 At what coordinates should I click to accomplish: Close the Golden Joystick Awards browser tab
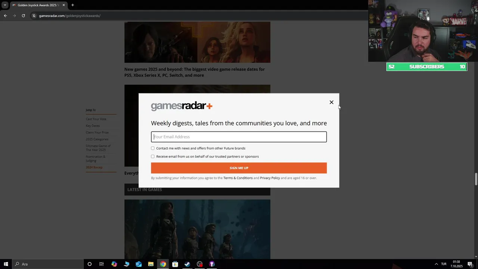point(63,5)
